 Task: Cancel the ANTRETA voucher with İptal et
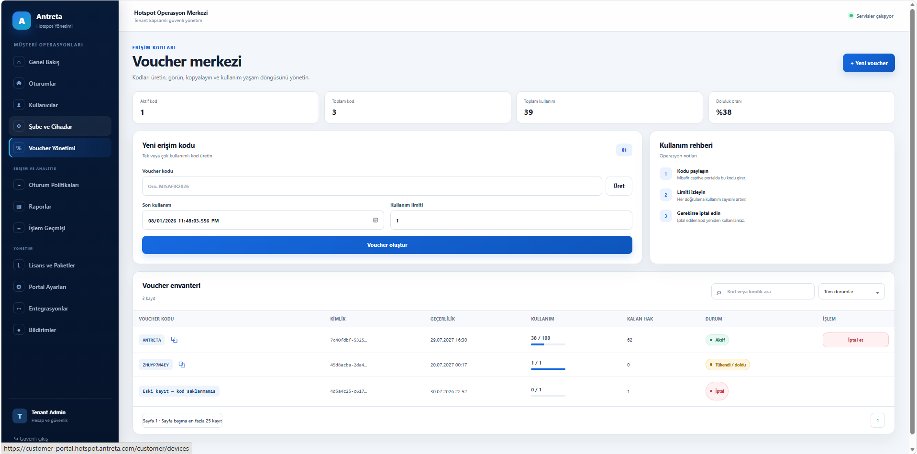click(x=855, y=340)
